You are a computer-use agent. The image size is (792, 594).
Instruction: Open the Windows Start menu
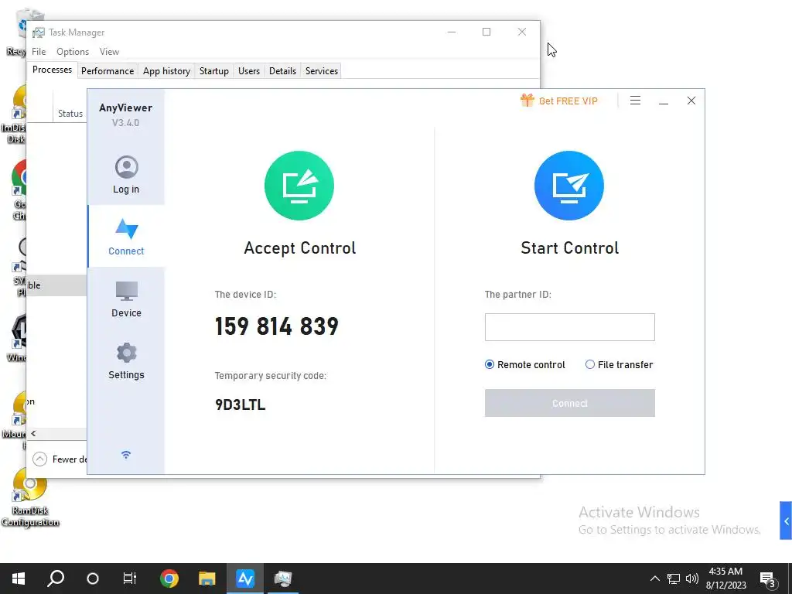(19, 579)
